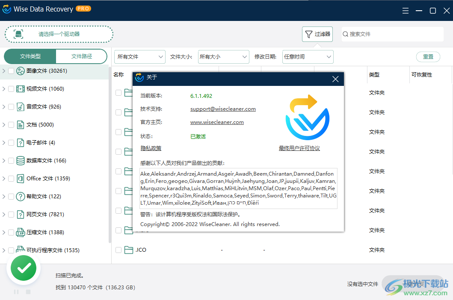Click the 请选择一个驱动器 drive button
Screen dimensions: 453x300
coord(59,34)
